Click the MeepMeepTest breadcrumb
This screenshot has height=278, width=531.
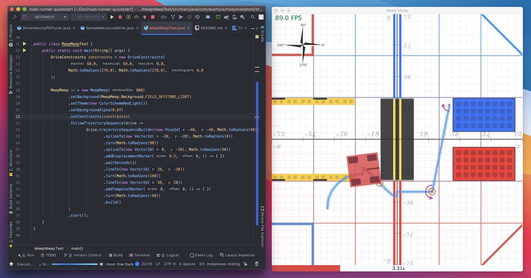pos(49,248)
